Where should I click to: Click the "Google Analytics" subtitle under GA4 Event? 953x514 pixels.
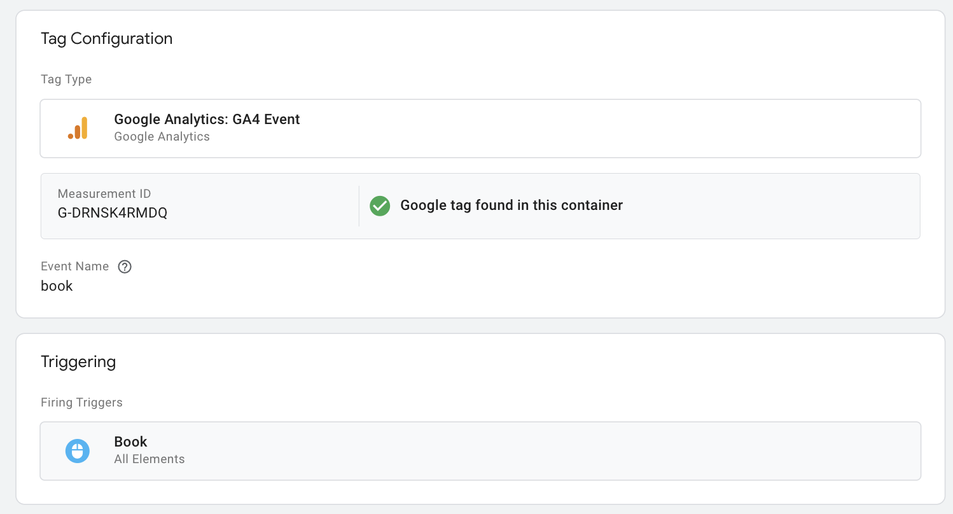tap(162, 137)
